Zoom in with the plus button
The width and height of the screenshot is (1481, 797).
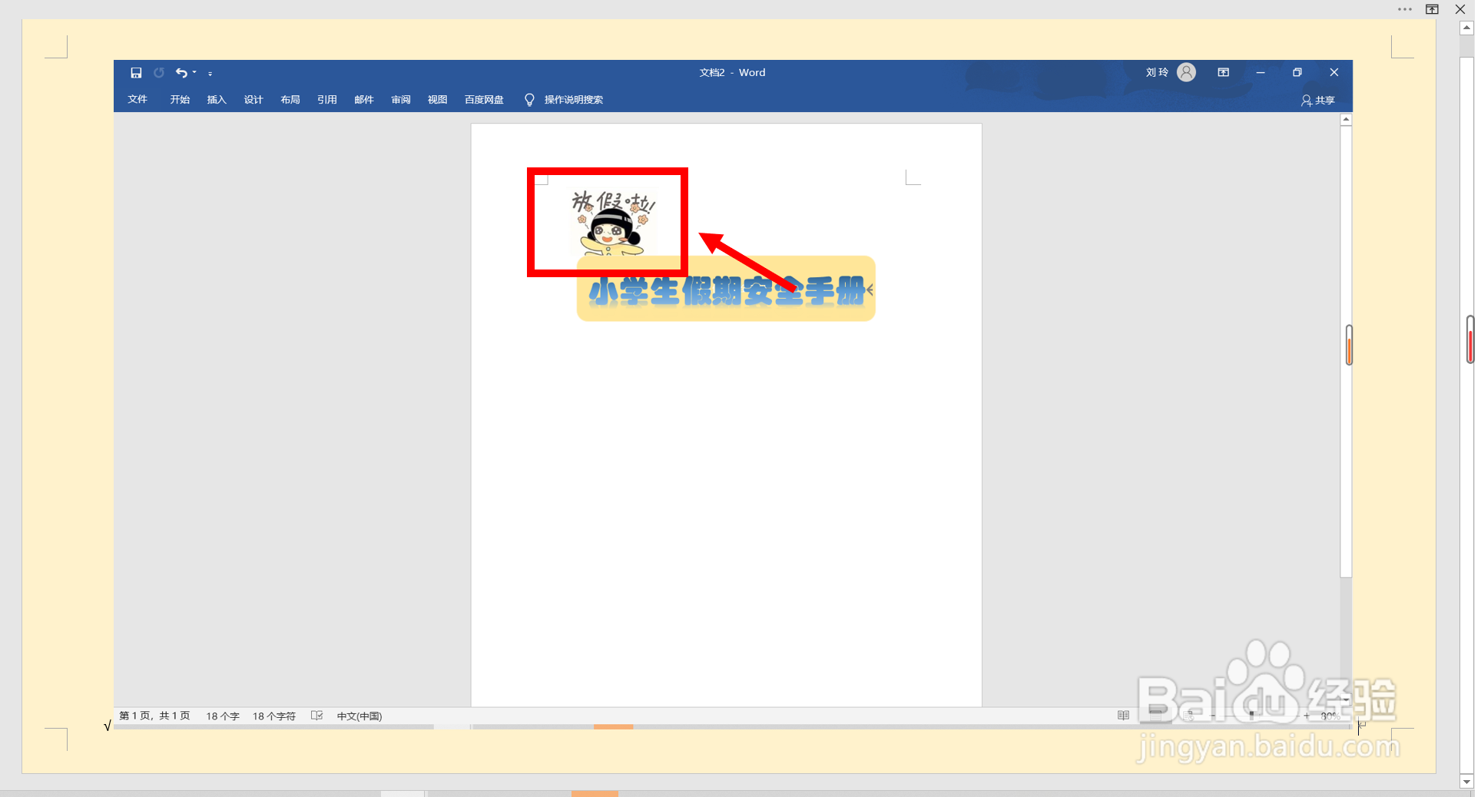1307,716
